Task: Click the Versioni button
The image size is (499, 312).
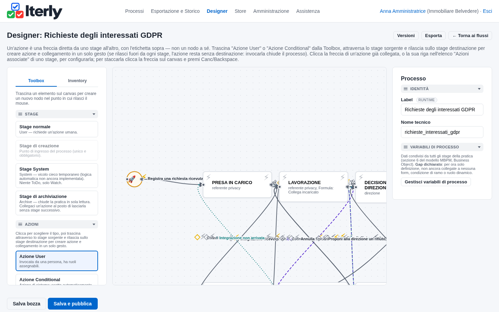Action: pos(406,36)
